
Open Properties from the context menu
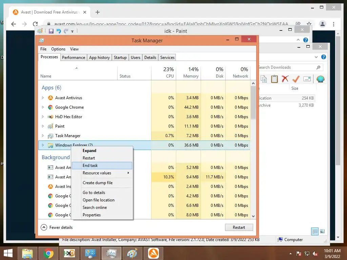[102, 215]
